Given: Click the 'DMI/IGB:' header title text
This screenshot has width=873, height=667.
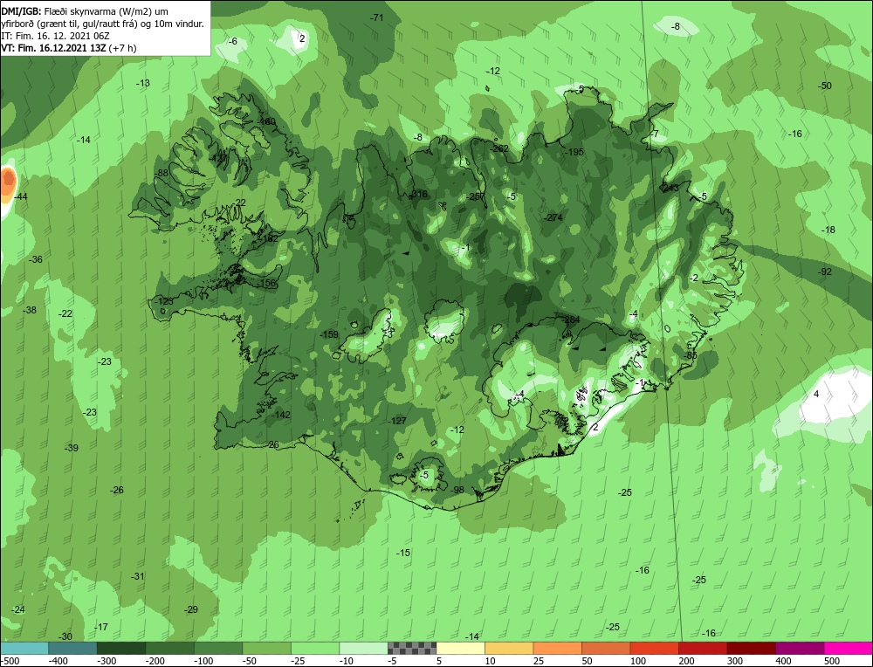Looking at the screenshot, I should point(21,11).
